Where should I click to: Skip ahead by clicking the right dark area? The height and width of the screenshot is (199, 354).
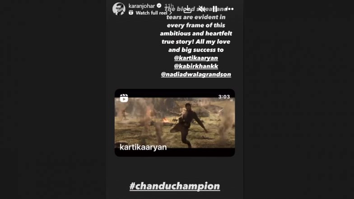[299, 99]
